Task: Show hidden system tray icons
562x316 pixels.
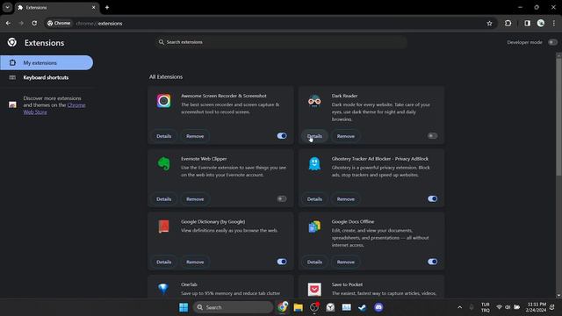Action: click(x=459, y=307)
